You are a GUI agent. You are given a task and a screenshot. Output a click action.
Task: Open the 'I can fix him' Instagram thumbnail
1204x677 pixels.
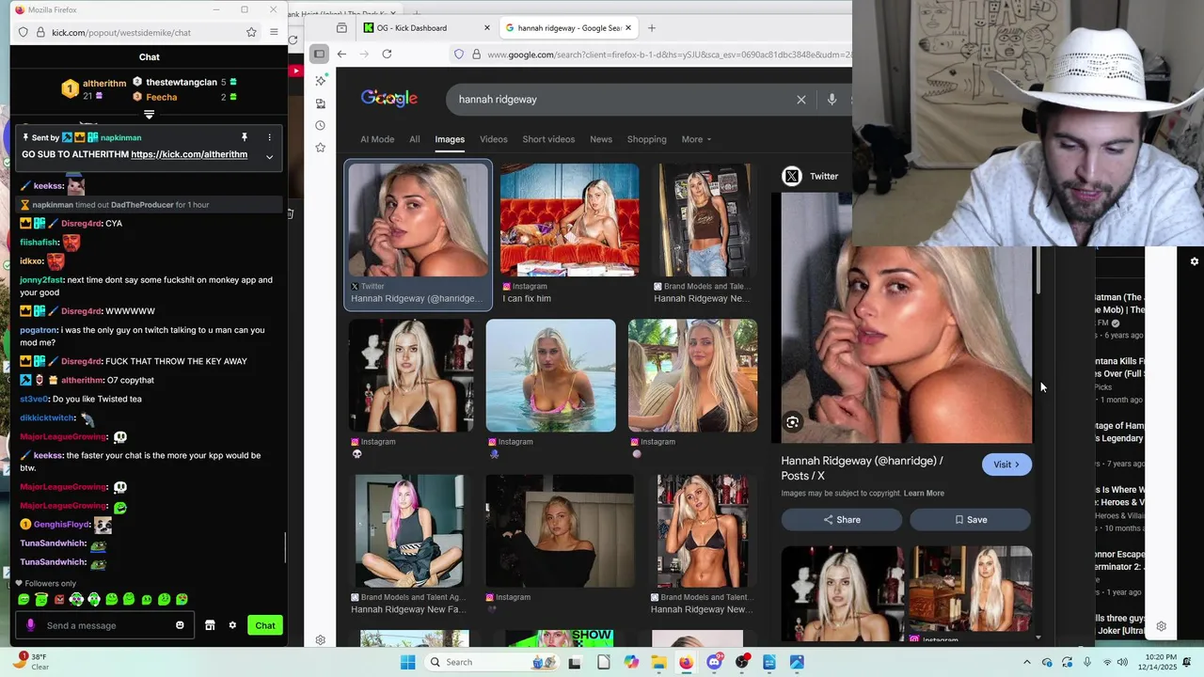569,220
